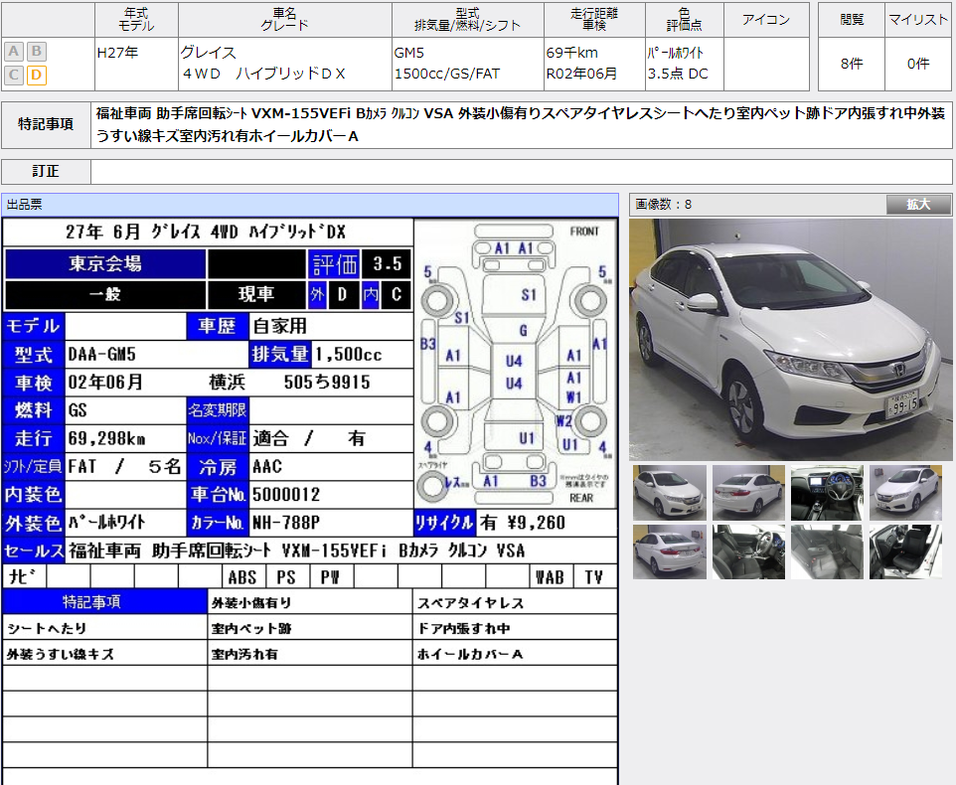Click the 評価 3.5 rating badge
This screenshot has height=785, width=956.
362,264
